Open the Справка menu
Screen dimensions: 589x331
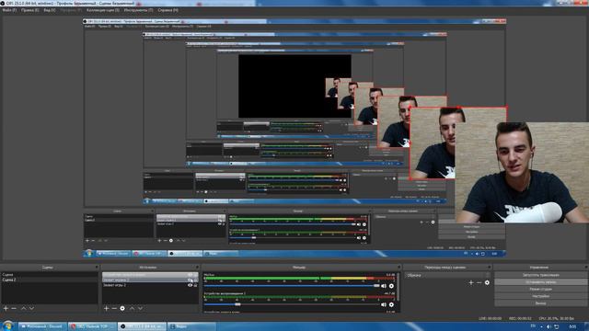click(x=167, y=10)
